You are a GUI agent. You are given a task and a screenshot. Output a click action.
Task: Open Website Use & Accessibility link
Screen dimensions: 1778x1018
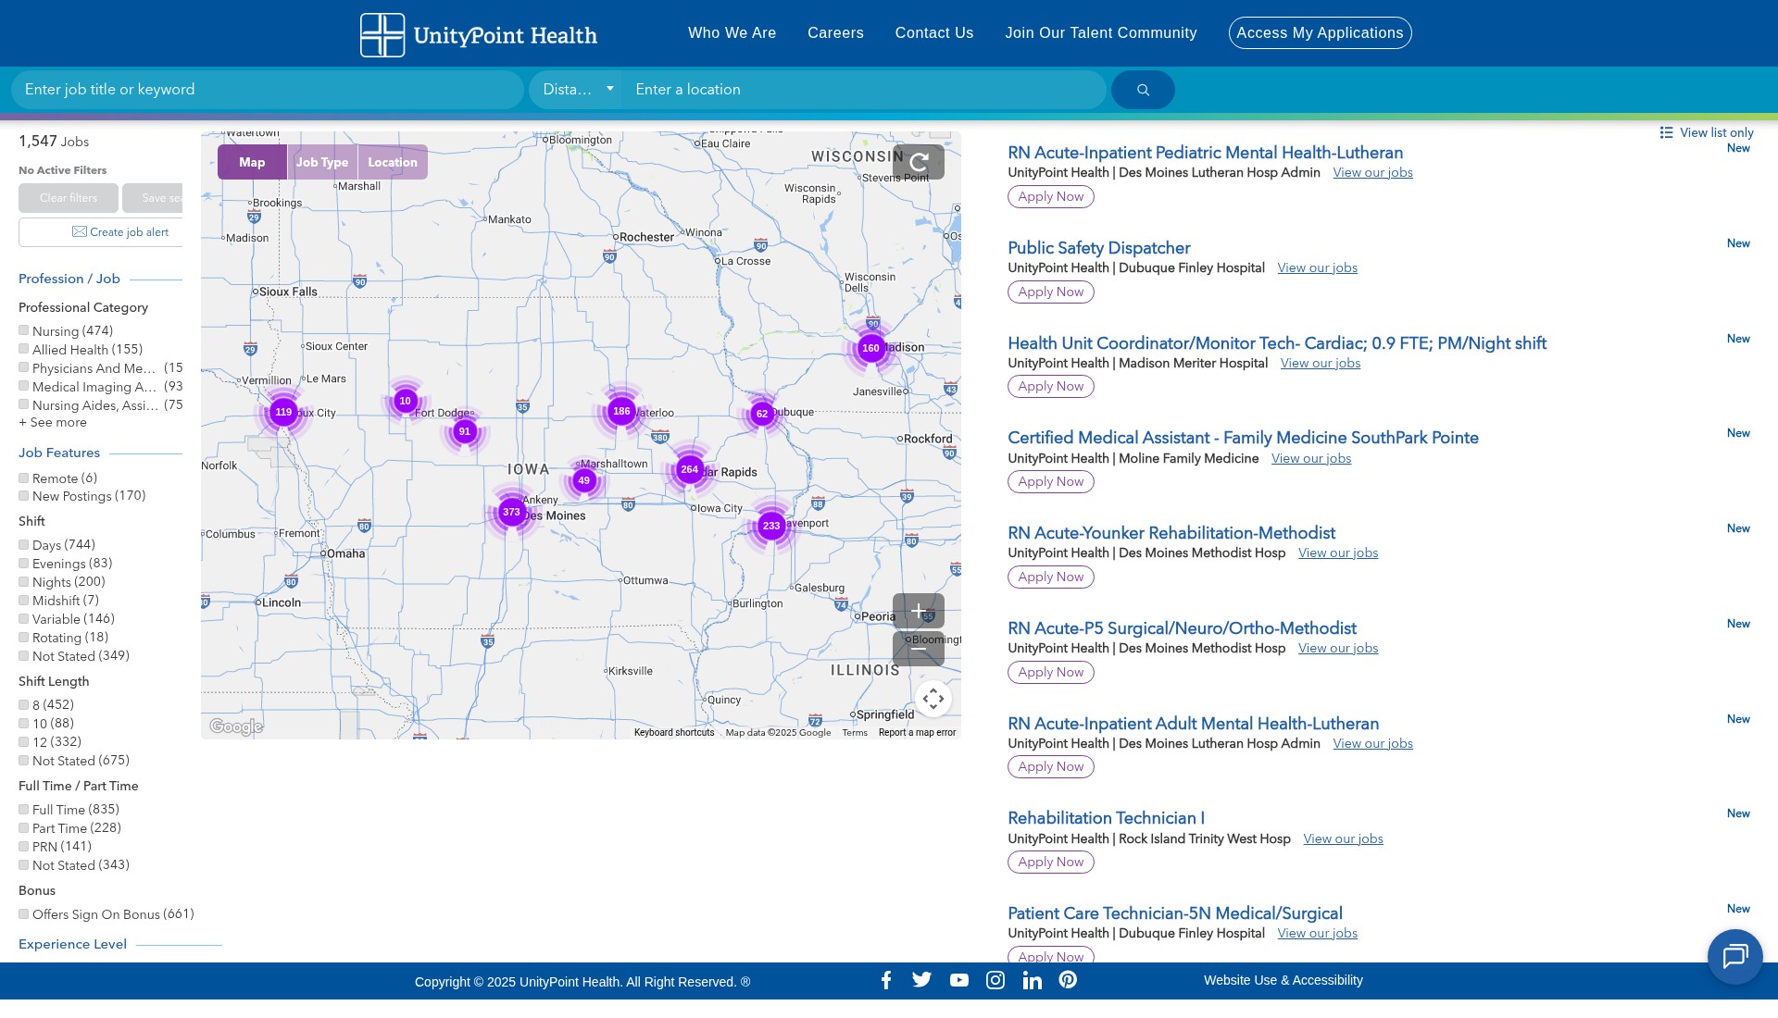pos(1283,980)
